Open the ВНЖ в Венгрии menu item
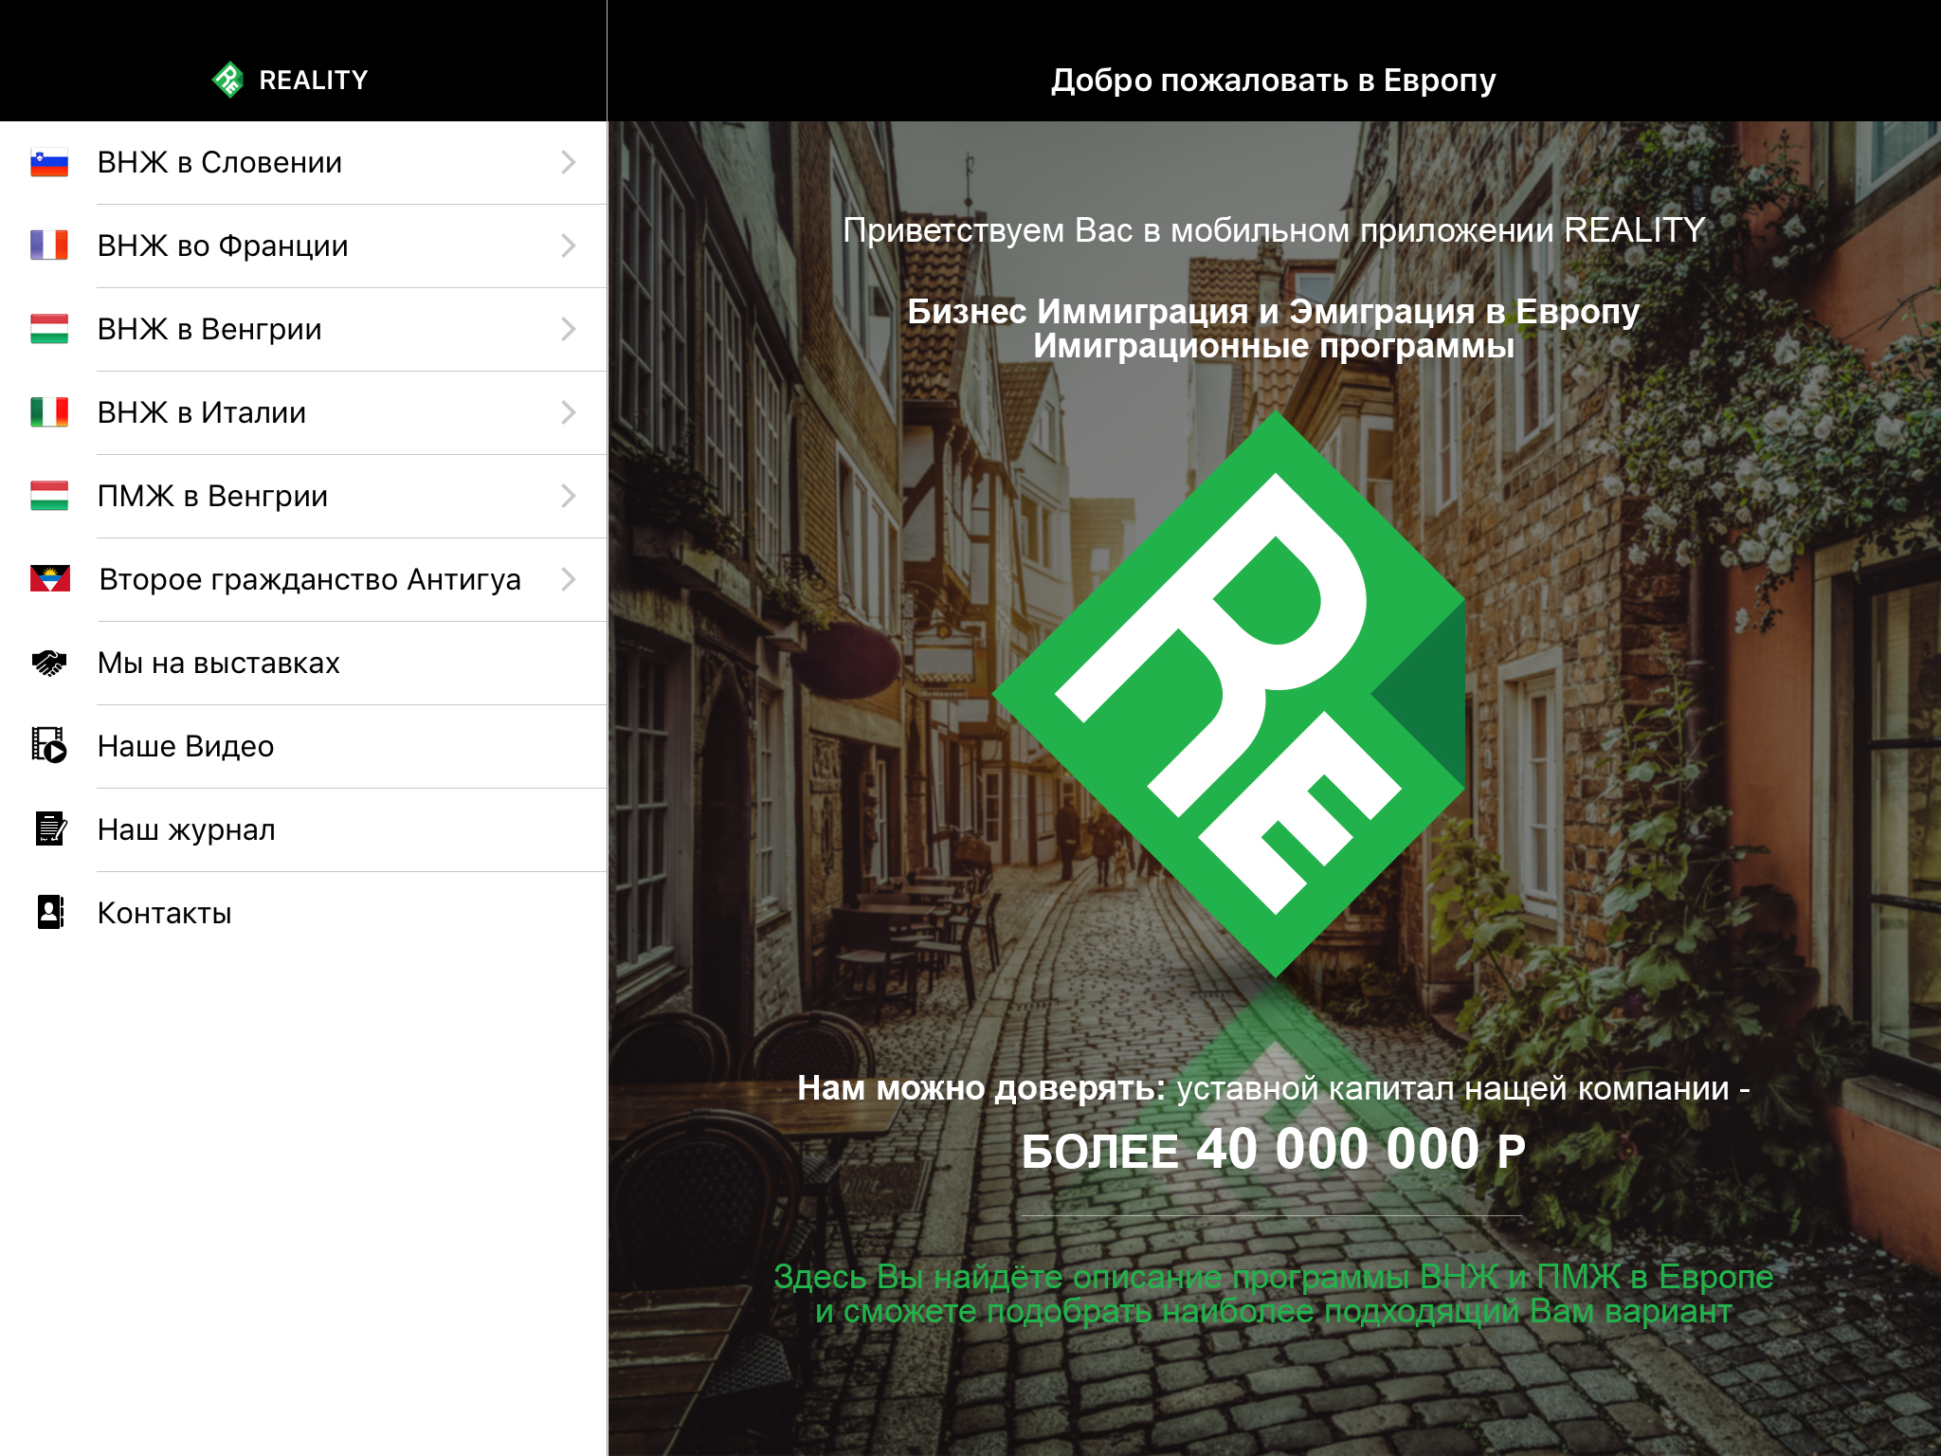The height and width of the screenshot is (1456, 1941). (x=209, y=329)
